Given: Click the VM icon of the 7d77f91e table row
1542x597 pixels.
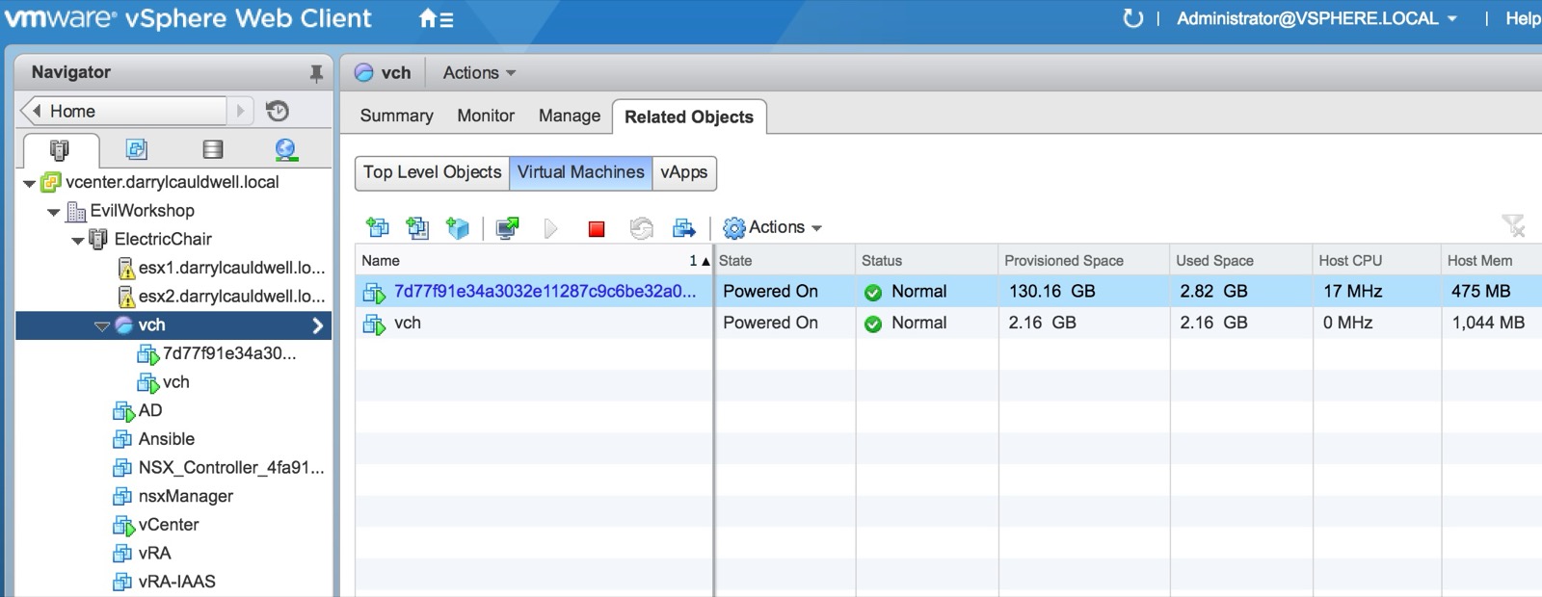Looking at the screenshot, I should coord(374,293).
